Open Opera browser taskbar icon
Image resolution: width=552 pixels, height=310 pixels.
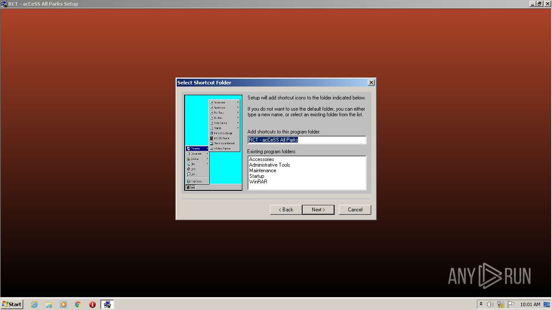click(92, 304)
